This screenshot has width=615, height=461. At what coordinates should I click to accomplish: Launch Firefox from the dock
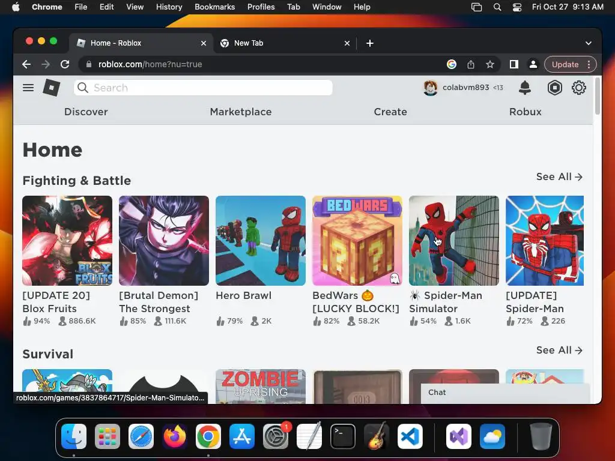[x=175, y=436]
